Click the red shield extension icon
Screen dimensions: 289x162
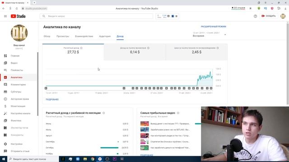(272, 9)
